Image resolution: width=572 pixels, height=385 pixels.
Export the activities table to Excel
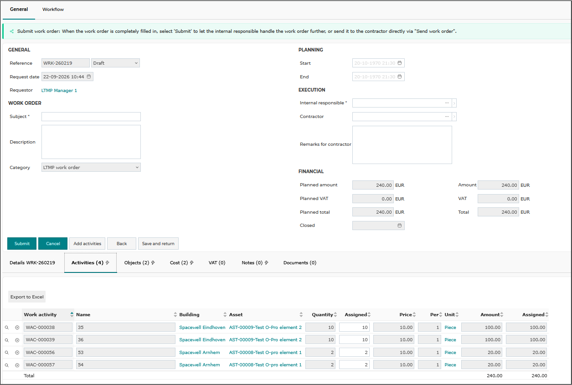click(x=27, y=297)
